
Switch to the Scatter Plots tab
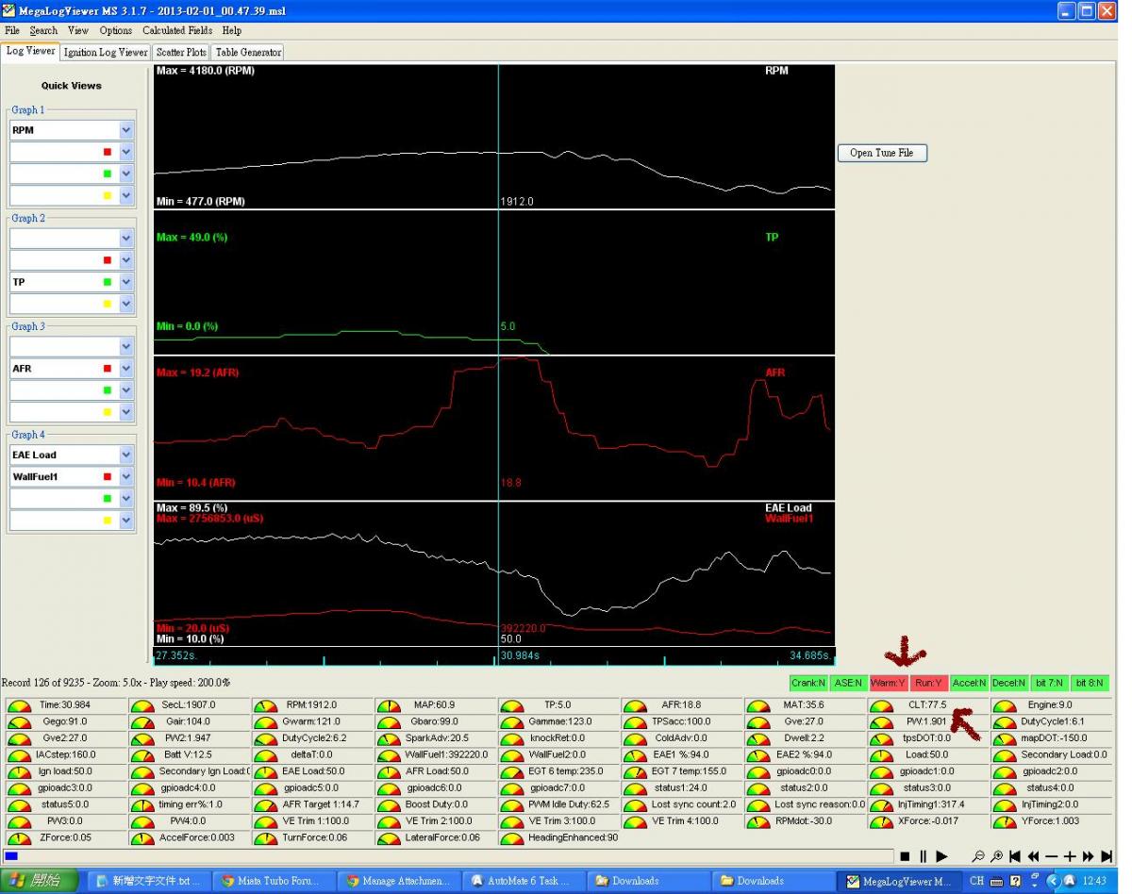click(181, 53)
